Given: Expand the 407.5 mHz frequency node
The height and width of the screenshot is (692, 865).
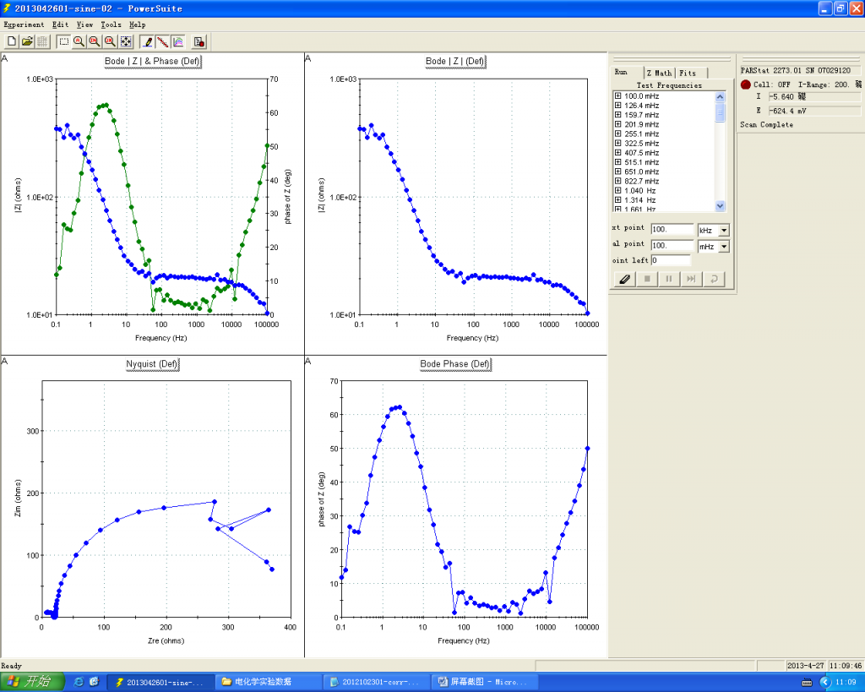Looking at the screenshot, I should pos(617,152).
